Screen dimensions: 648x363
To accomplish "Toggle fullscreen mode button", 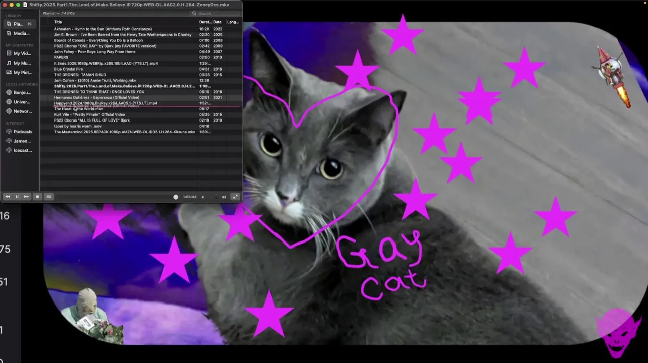I will (235, 197).
